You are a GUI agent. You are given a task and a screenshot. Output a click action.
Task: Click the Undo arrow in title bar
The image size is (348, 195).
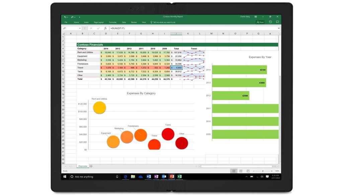[x=65, y=17]
